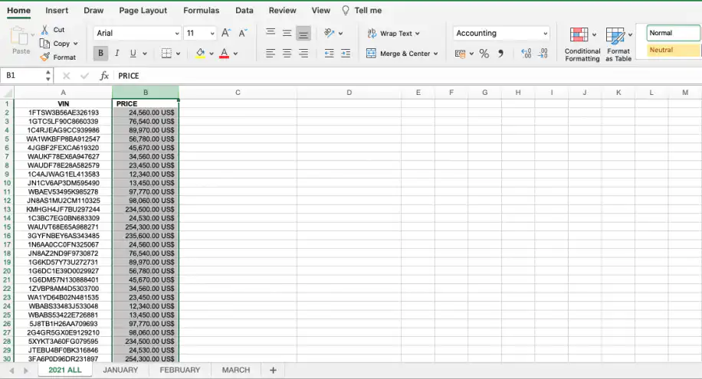Expand the borders dropdown arrow
This screenshot has height=379, width=702.
tap(179, 54)
